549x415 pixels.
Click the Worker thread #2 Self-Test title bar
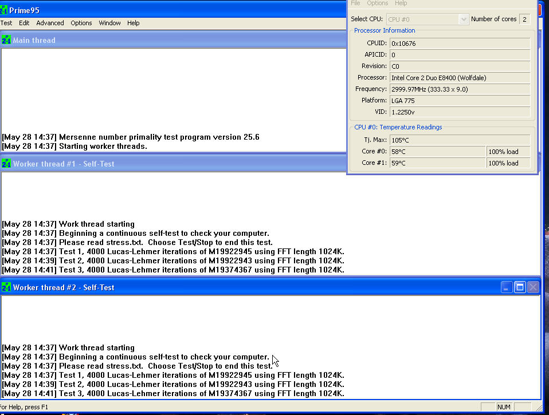(270, 287)
